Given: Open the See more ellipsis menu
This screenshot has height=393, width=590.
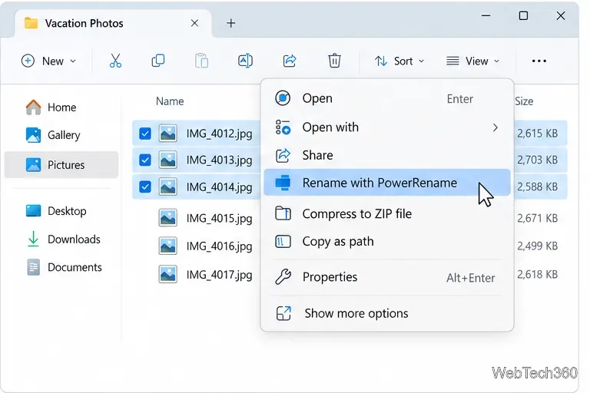Looking at the screenshot, I should point(539,61).
